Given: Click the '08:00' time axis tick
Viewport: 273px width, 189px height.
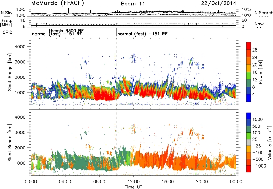Looking at the screenshot, I should [x=99, y=182].
